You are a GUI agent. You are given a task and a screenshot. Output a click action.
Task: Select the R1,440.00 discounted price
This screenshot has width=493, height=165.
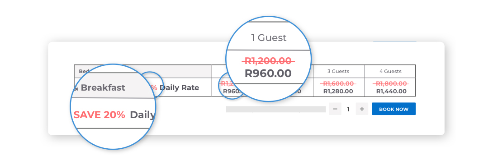[391, 92]
